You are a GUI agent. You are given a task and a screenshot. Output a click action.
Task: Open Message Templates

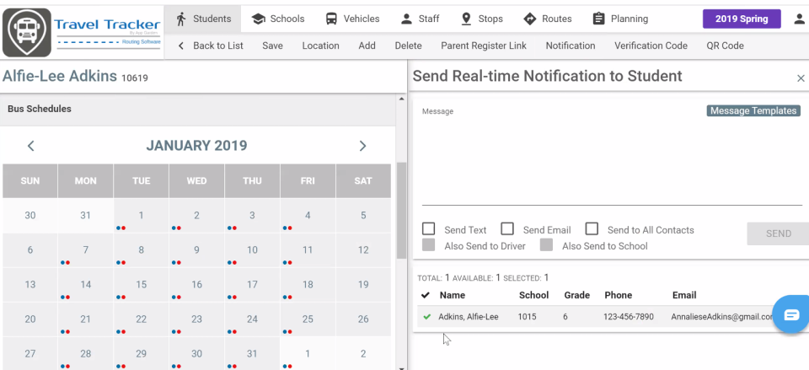(x=753, y=110)
